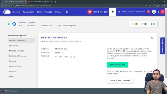The width and height of the screenshot is (167, 94).
Task: Edit username rajesh pencil icon
Action: click(63, 53)
